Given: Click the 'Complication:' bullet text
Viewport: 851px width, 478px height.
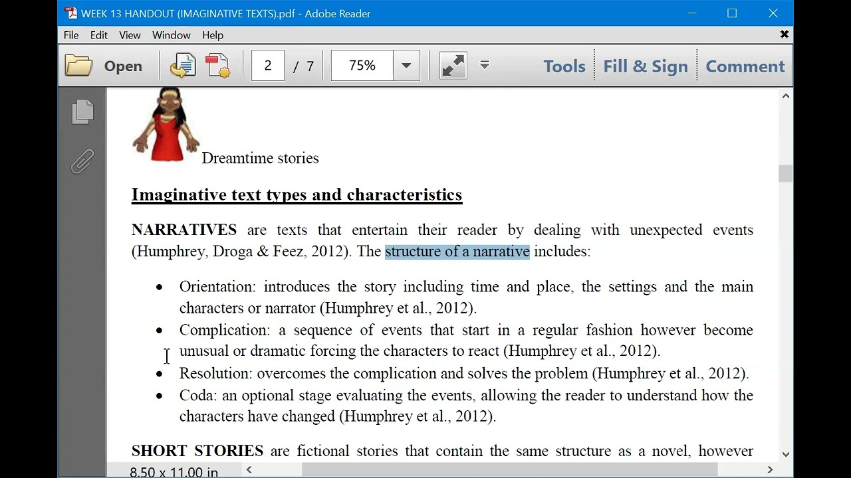Looking at the screenshot, I should click(225, 330).
